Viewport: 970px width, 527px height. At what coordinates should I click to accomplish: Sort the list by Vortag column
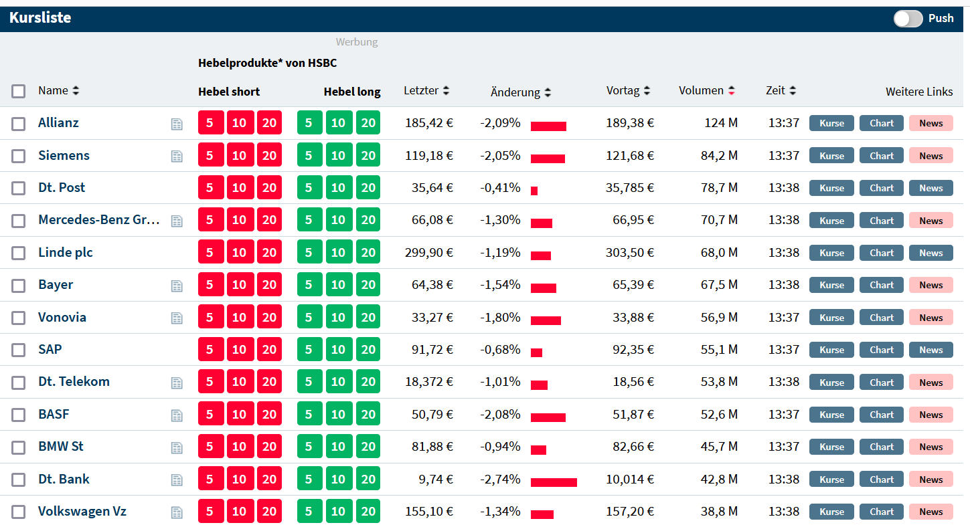pos(628,90)
